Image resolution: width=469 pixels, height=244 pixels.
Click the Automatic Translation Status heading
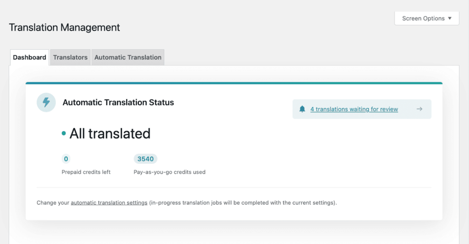[118, 102]
